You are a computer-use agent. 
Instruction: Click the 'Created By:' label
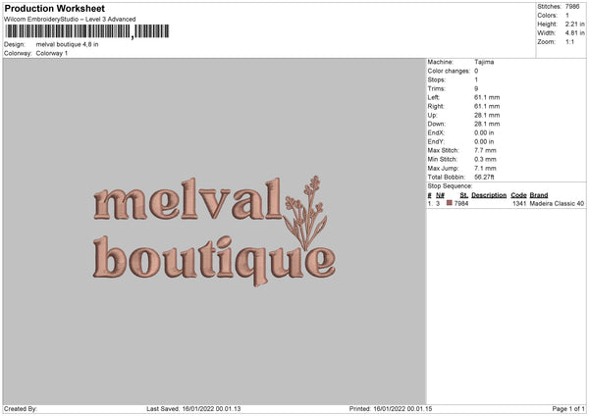(21, 408)
